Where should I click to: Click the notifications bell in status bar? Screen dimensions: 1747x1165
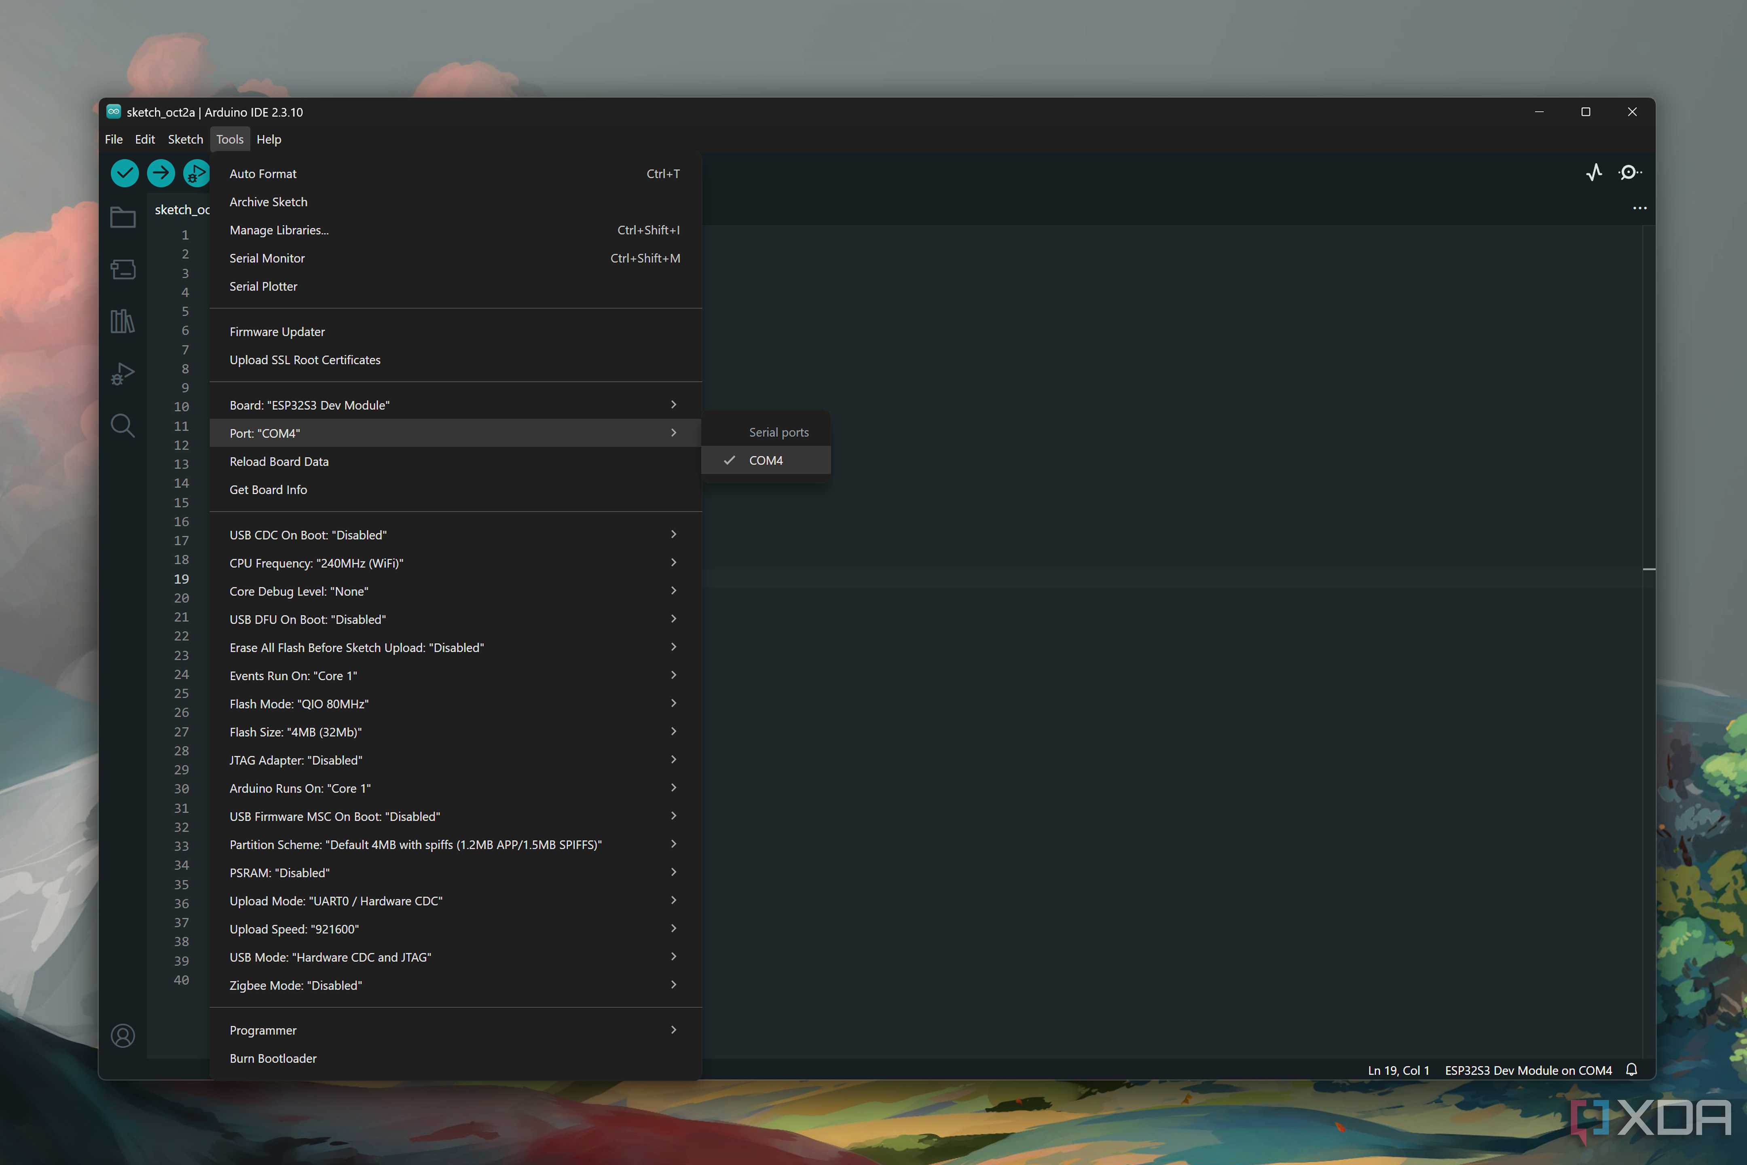[1631, 1070]
